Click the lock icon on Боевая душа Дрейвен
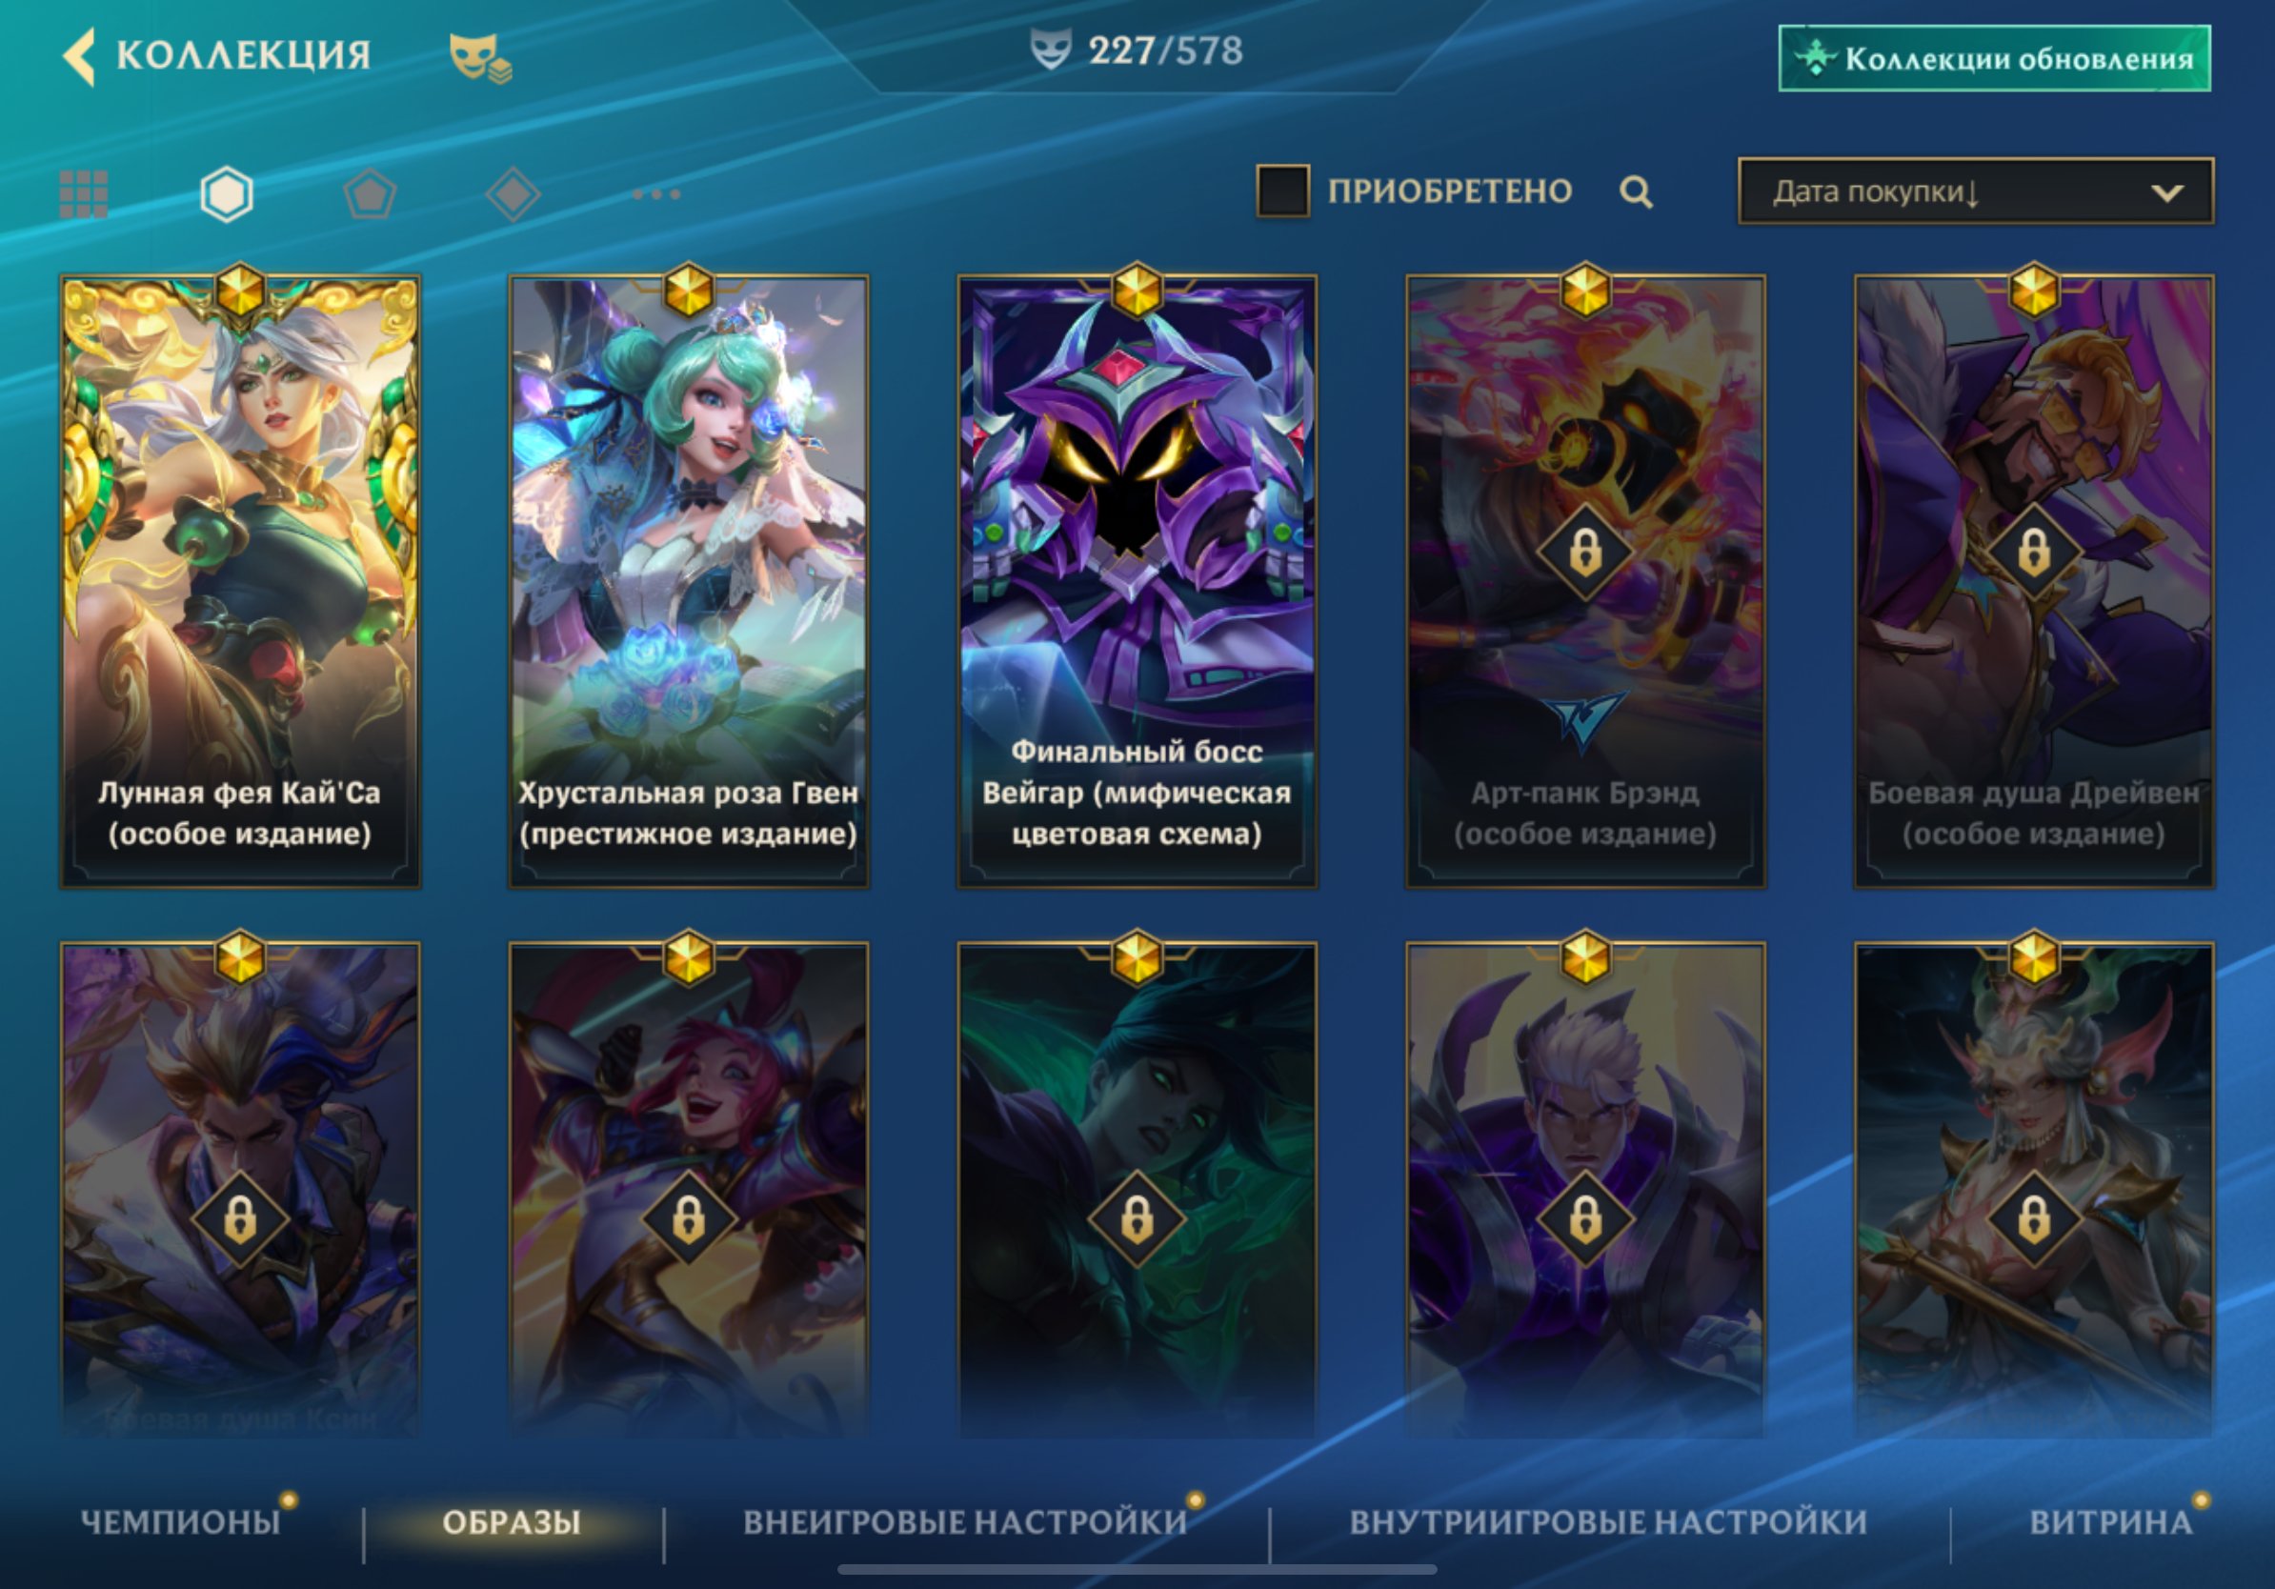Viewport: 2275px width, 1589px height. (x=2033, y=552)
